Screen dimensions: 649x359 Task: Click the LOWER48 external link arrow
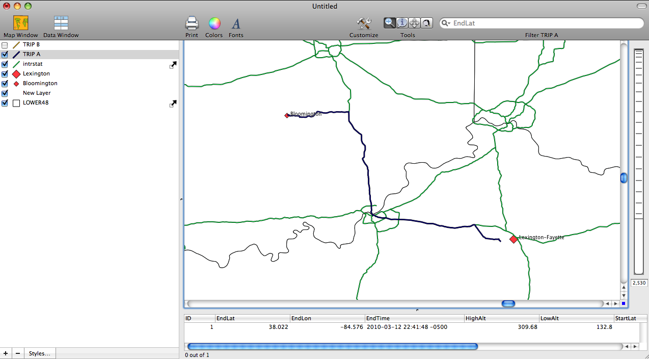point(173,104)
